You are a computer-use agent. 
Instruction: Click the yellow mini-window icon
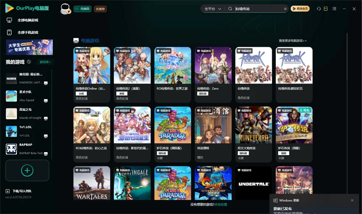(x=326, y=9)
